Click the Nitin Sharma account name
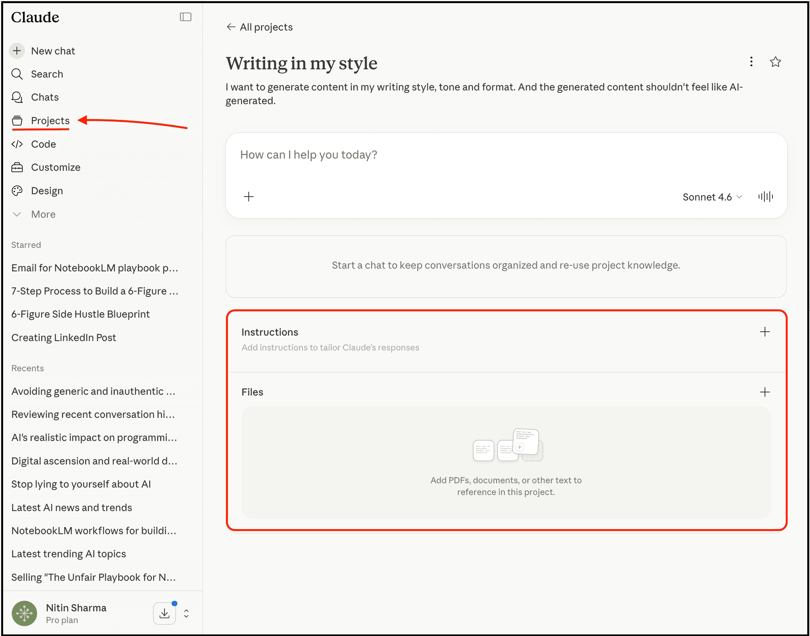Image resolution: width=810 pixels, height=636 pixels. (x=76, y=608)
